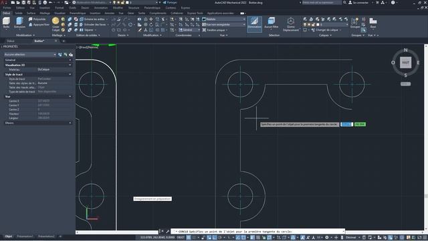Click the search keyword input box
428x241 pixels.
click(x=322, y=3)
